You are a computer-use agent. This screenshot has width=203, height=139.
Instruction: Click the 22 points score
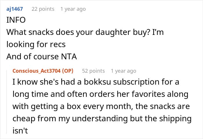[x=43, y=9]
